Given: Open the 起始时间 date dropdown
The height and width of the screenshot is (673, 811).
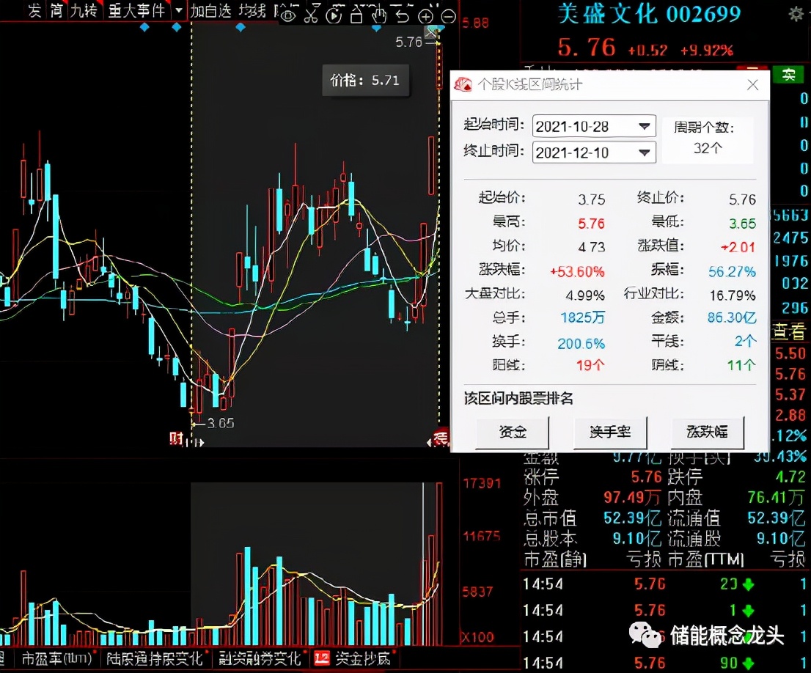Looking at the screenshot, I should click(645, 126).
